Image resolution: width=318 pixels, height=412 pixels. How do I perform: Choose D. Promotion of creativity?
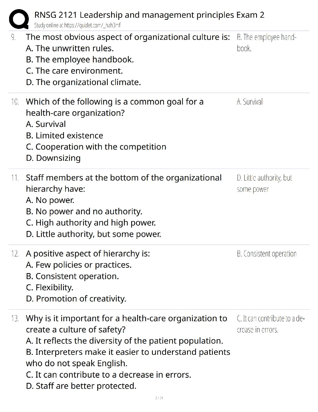[76, 299]
